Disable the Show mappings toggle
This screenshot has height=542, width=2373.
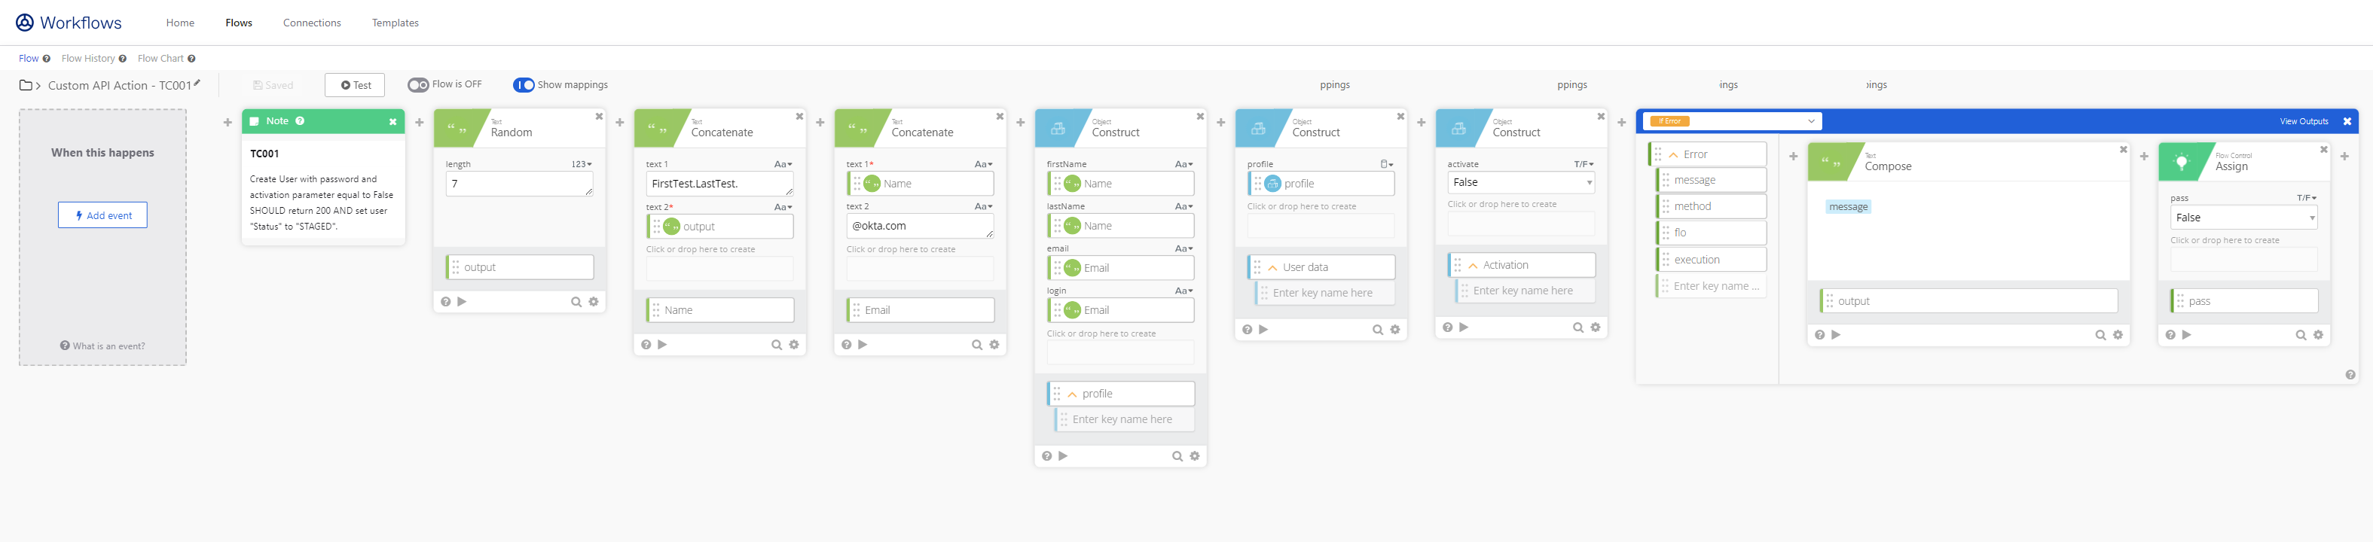click(x=524, y=84)
